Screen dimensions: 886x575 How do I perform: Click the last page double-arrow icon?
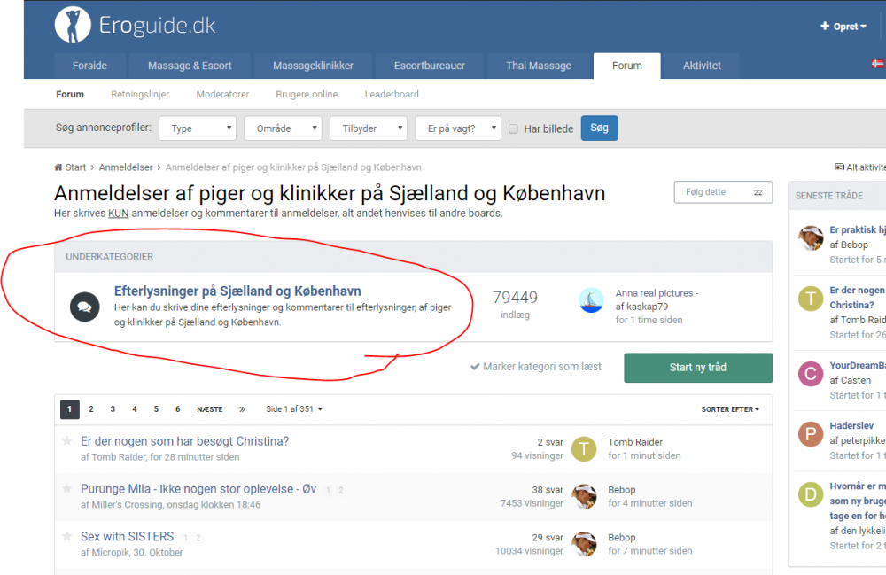pos(242,409)
